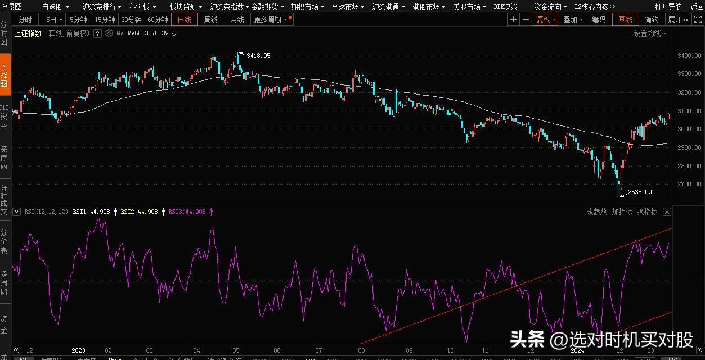Screen dimensions: 705x360
Task: Open L2核心内参 menu item
Action: click(x=595, y=7)
